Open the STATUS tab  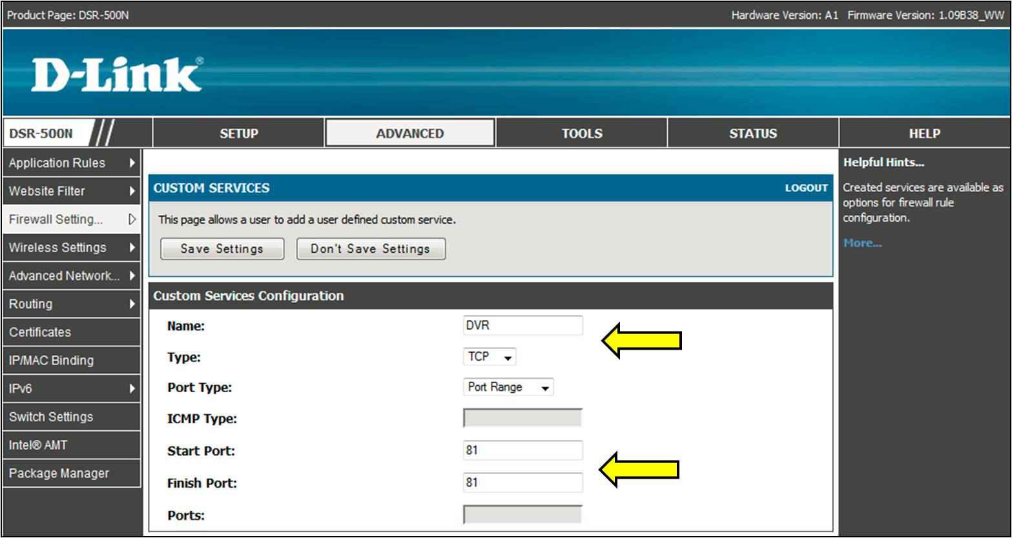[752, 134]
